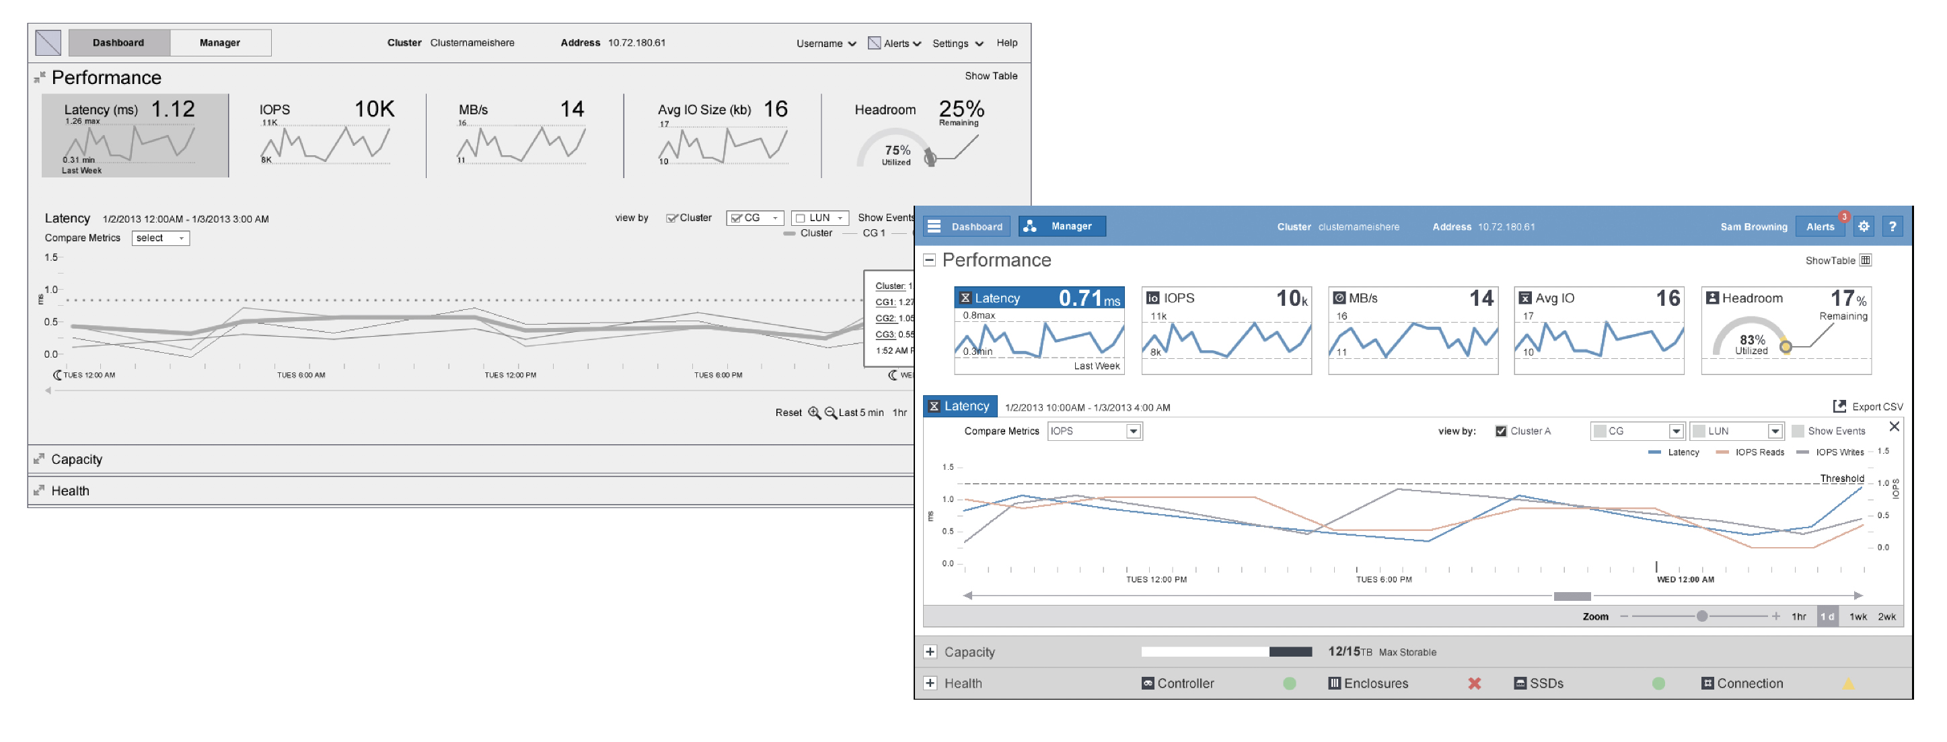1947x742 pixels.
Task: Switch to the Manager tab in blue header
Action: tap(1062, 226)
